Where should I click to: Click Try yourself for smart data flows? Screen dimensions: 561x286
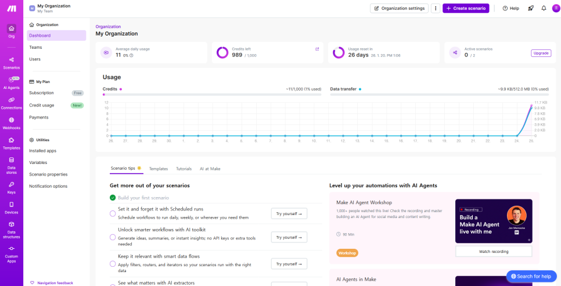click(x=289, y=264)
